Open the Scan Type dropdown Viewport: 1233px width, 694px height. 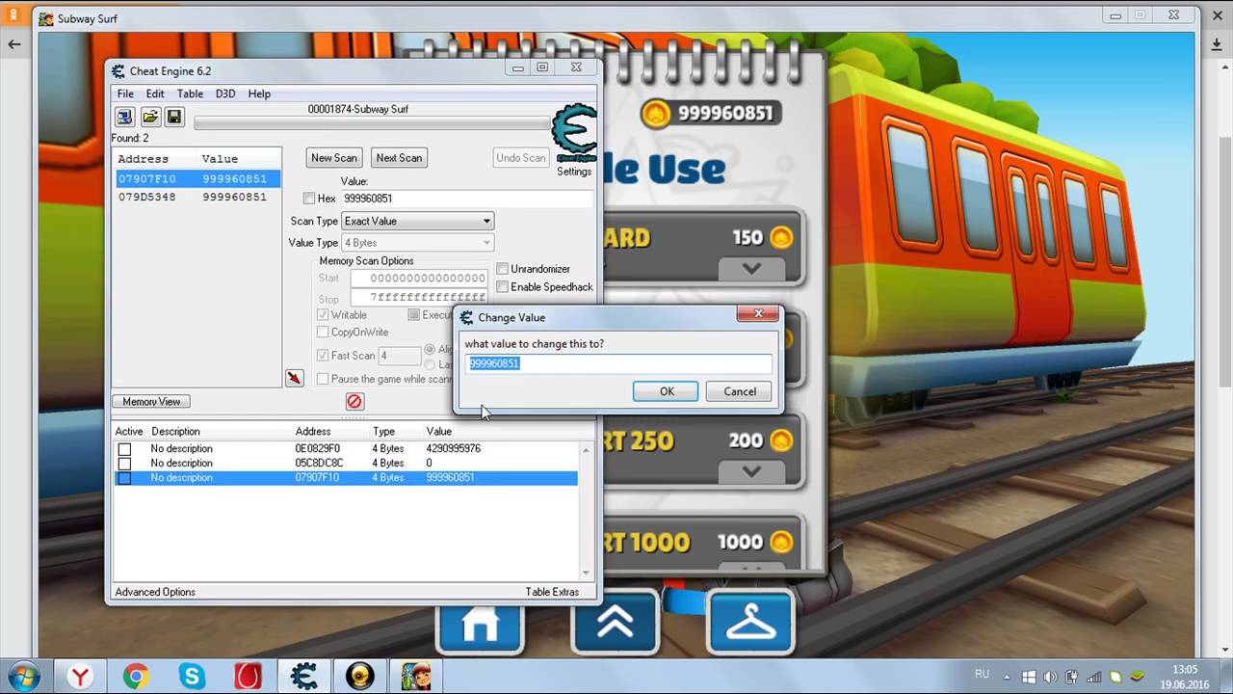tap(418, 221)
